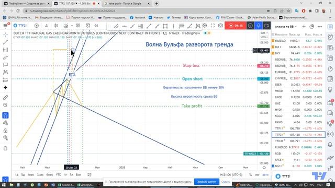Click the back arrow in left toolbar

click(x=5, y=88)
